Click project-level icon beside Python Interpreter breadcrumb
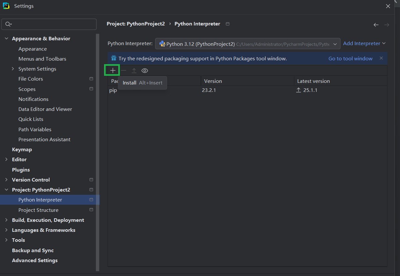Screen dimensions: 400x276 pos(228,24)
